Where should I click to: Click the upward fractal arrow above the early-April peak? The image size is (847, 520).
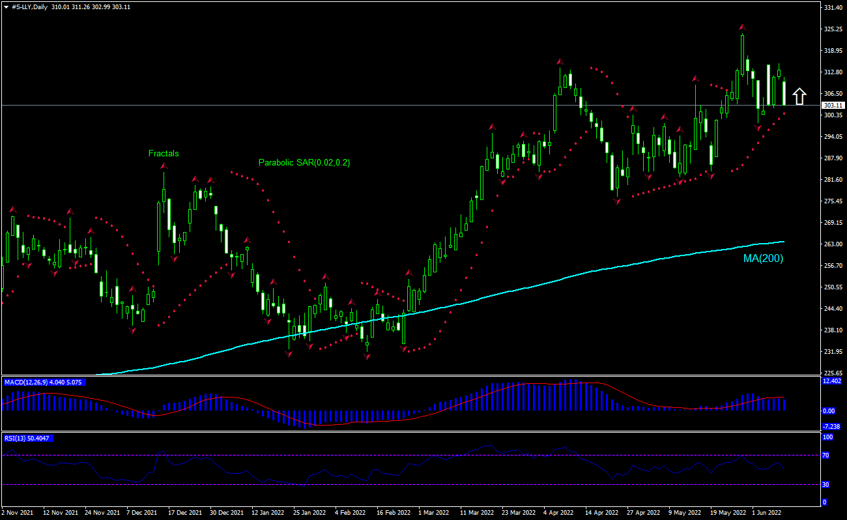559,62
